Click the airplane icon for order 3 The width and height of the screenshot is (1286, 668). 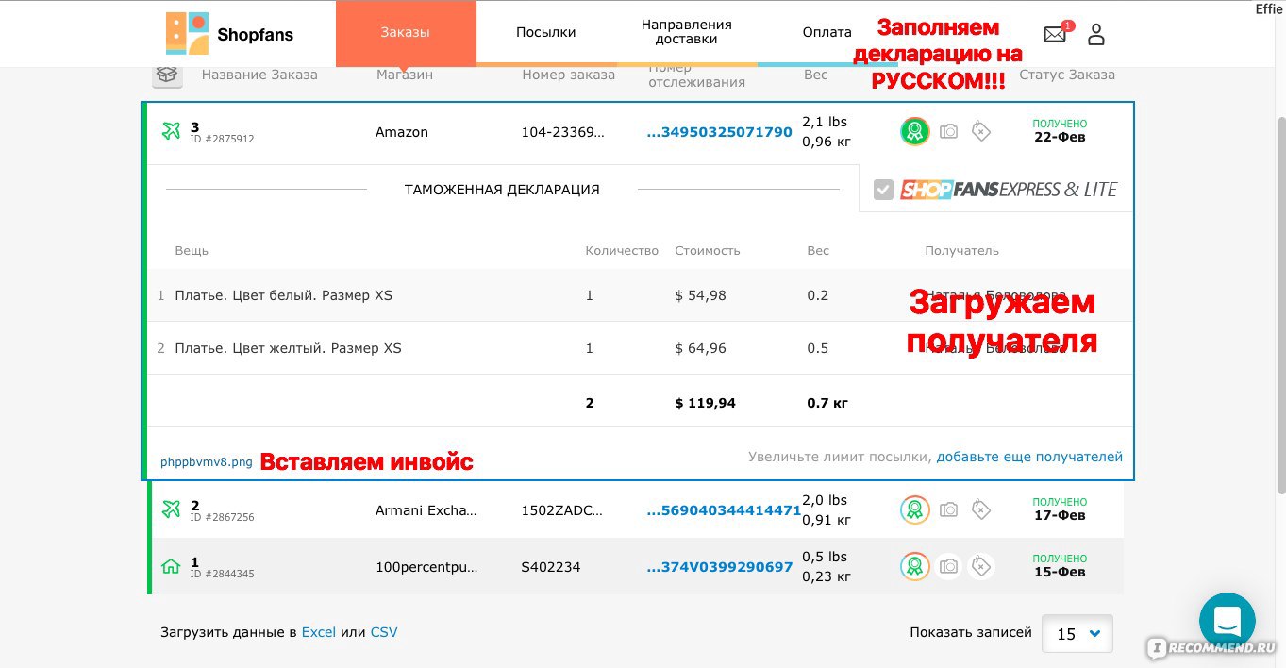pos(171,131)
